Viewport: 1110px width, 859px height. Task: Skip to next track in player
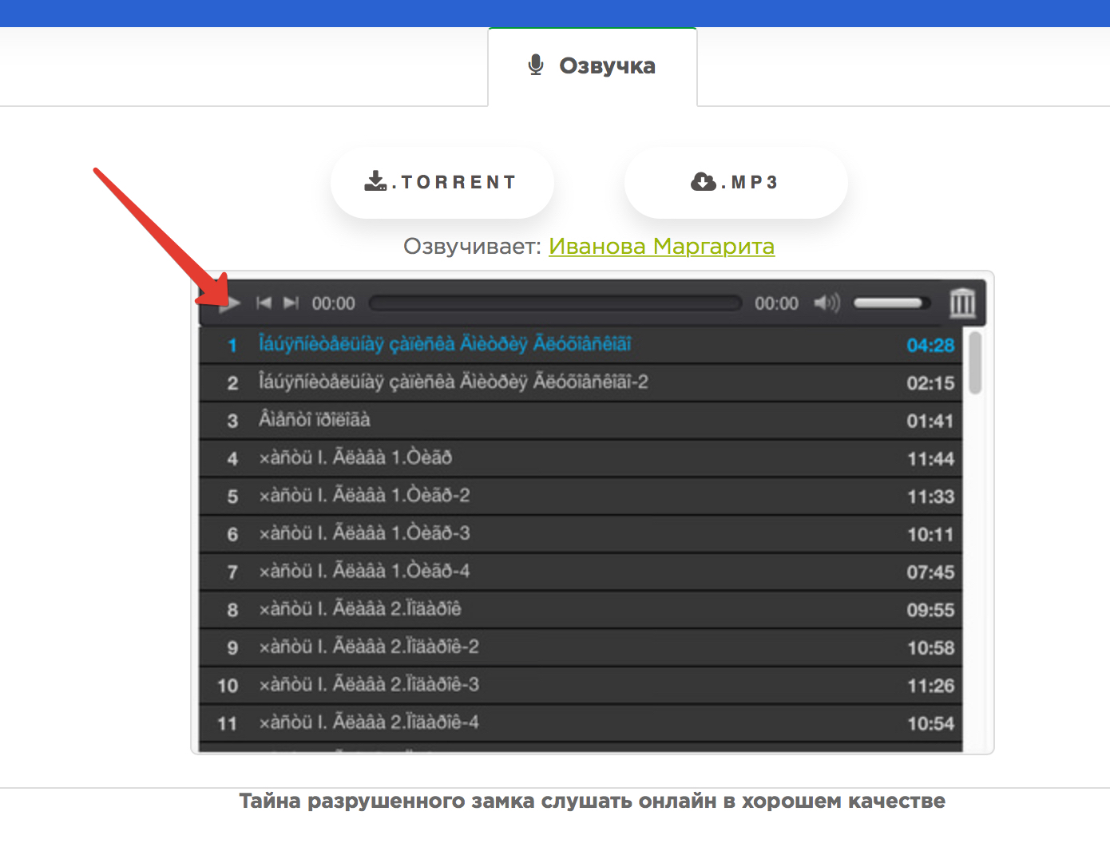291,303
